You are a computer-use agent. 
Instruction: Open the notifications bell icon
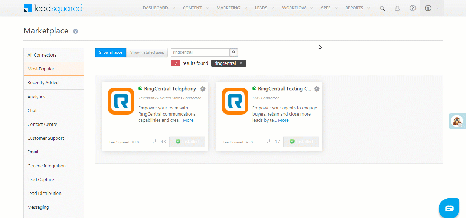point(398,8)
